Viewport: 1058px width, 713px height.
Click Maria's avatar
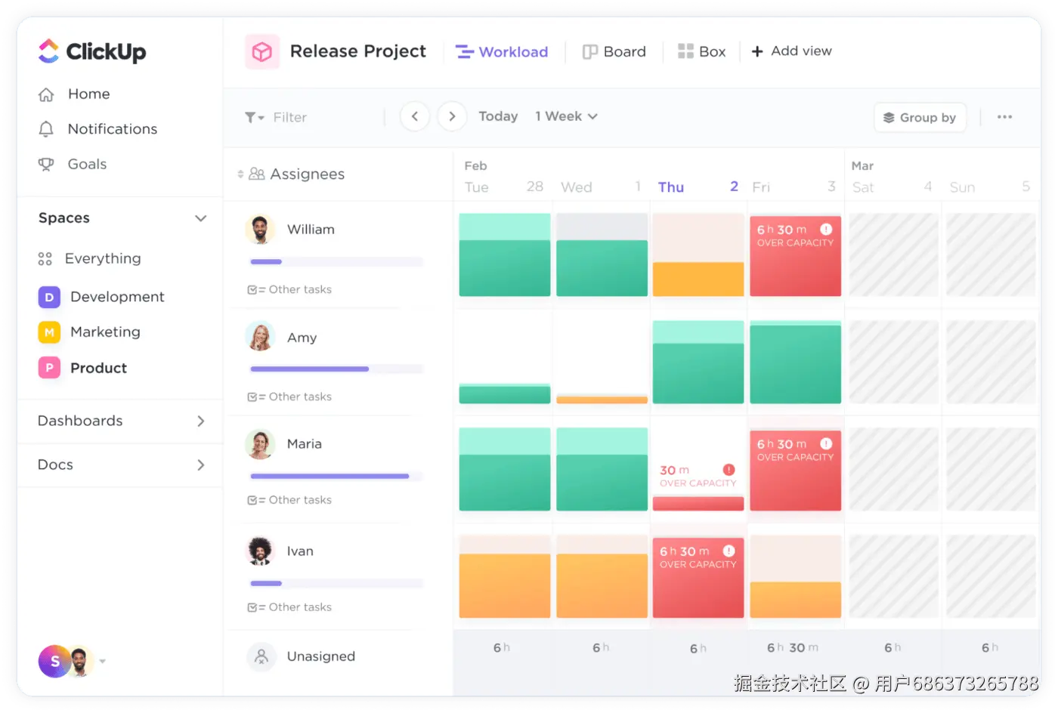(260, 444)
